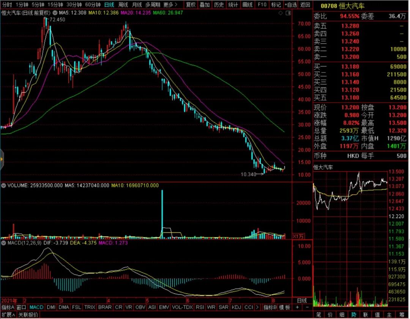Click the orange arrow handle on left edge

2,159
